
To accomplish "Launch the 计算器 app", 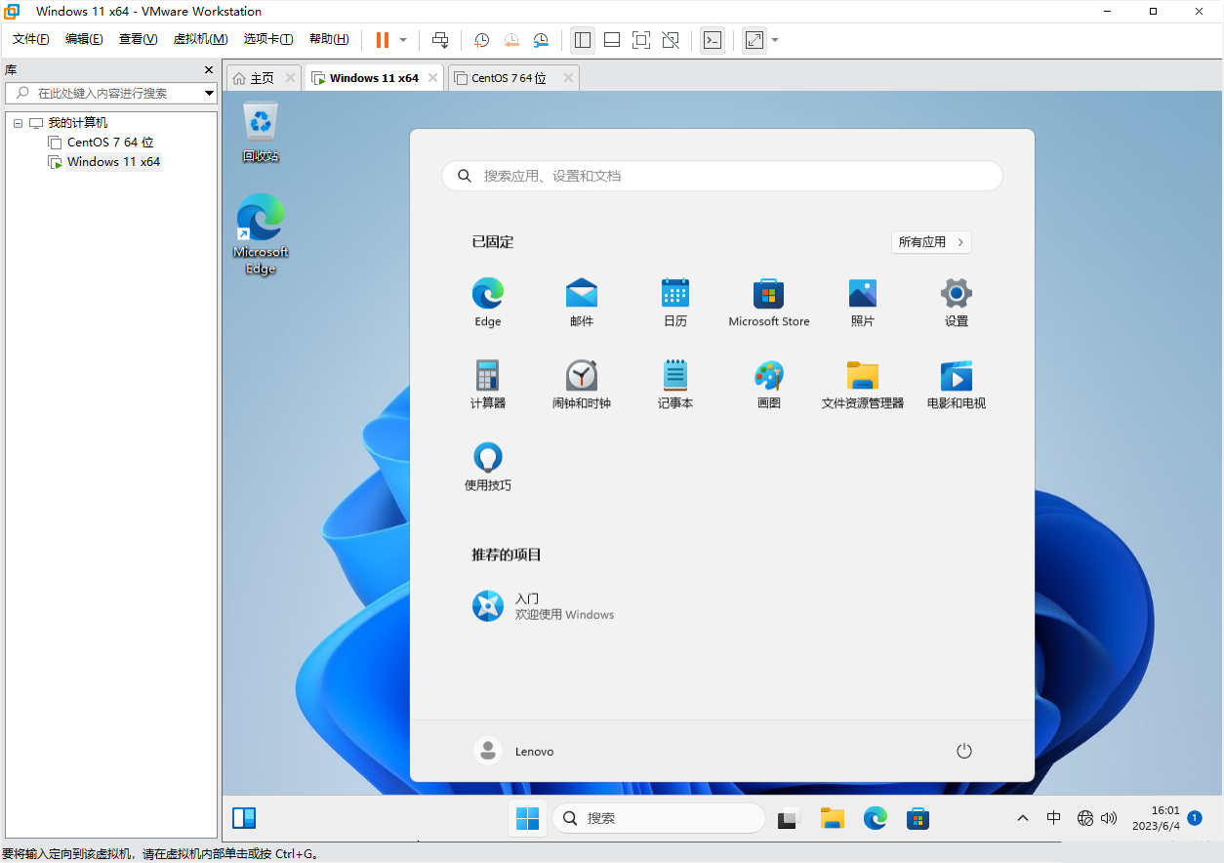I will pyautogui.click(x=488, y=384).
